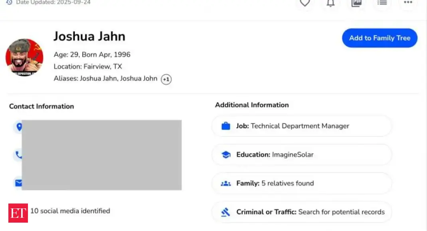Click the Add to Family Tree button
Screen dimensions: 427x231
(380, 38)
